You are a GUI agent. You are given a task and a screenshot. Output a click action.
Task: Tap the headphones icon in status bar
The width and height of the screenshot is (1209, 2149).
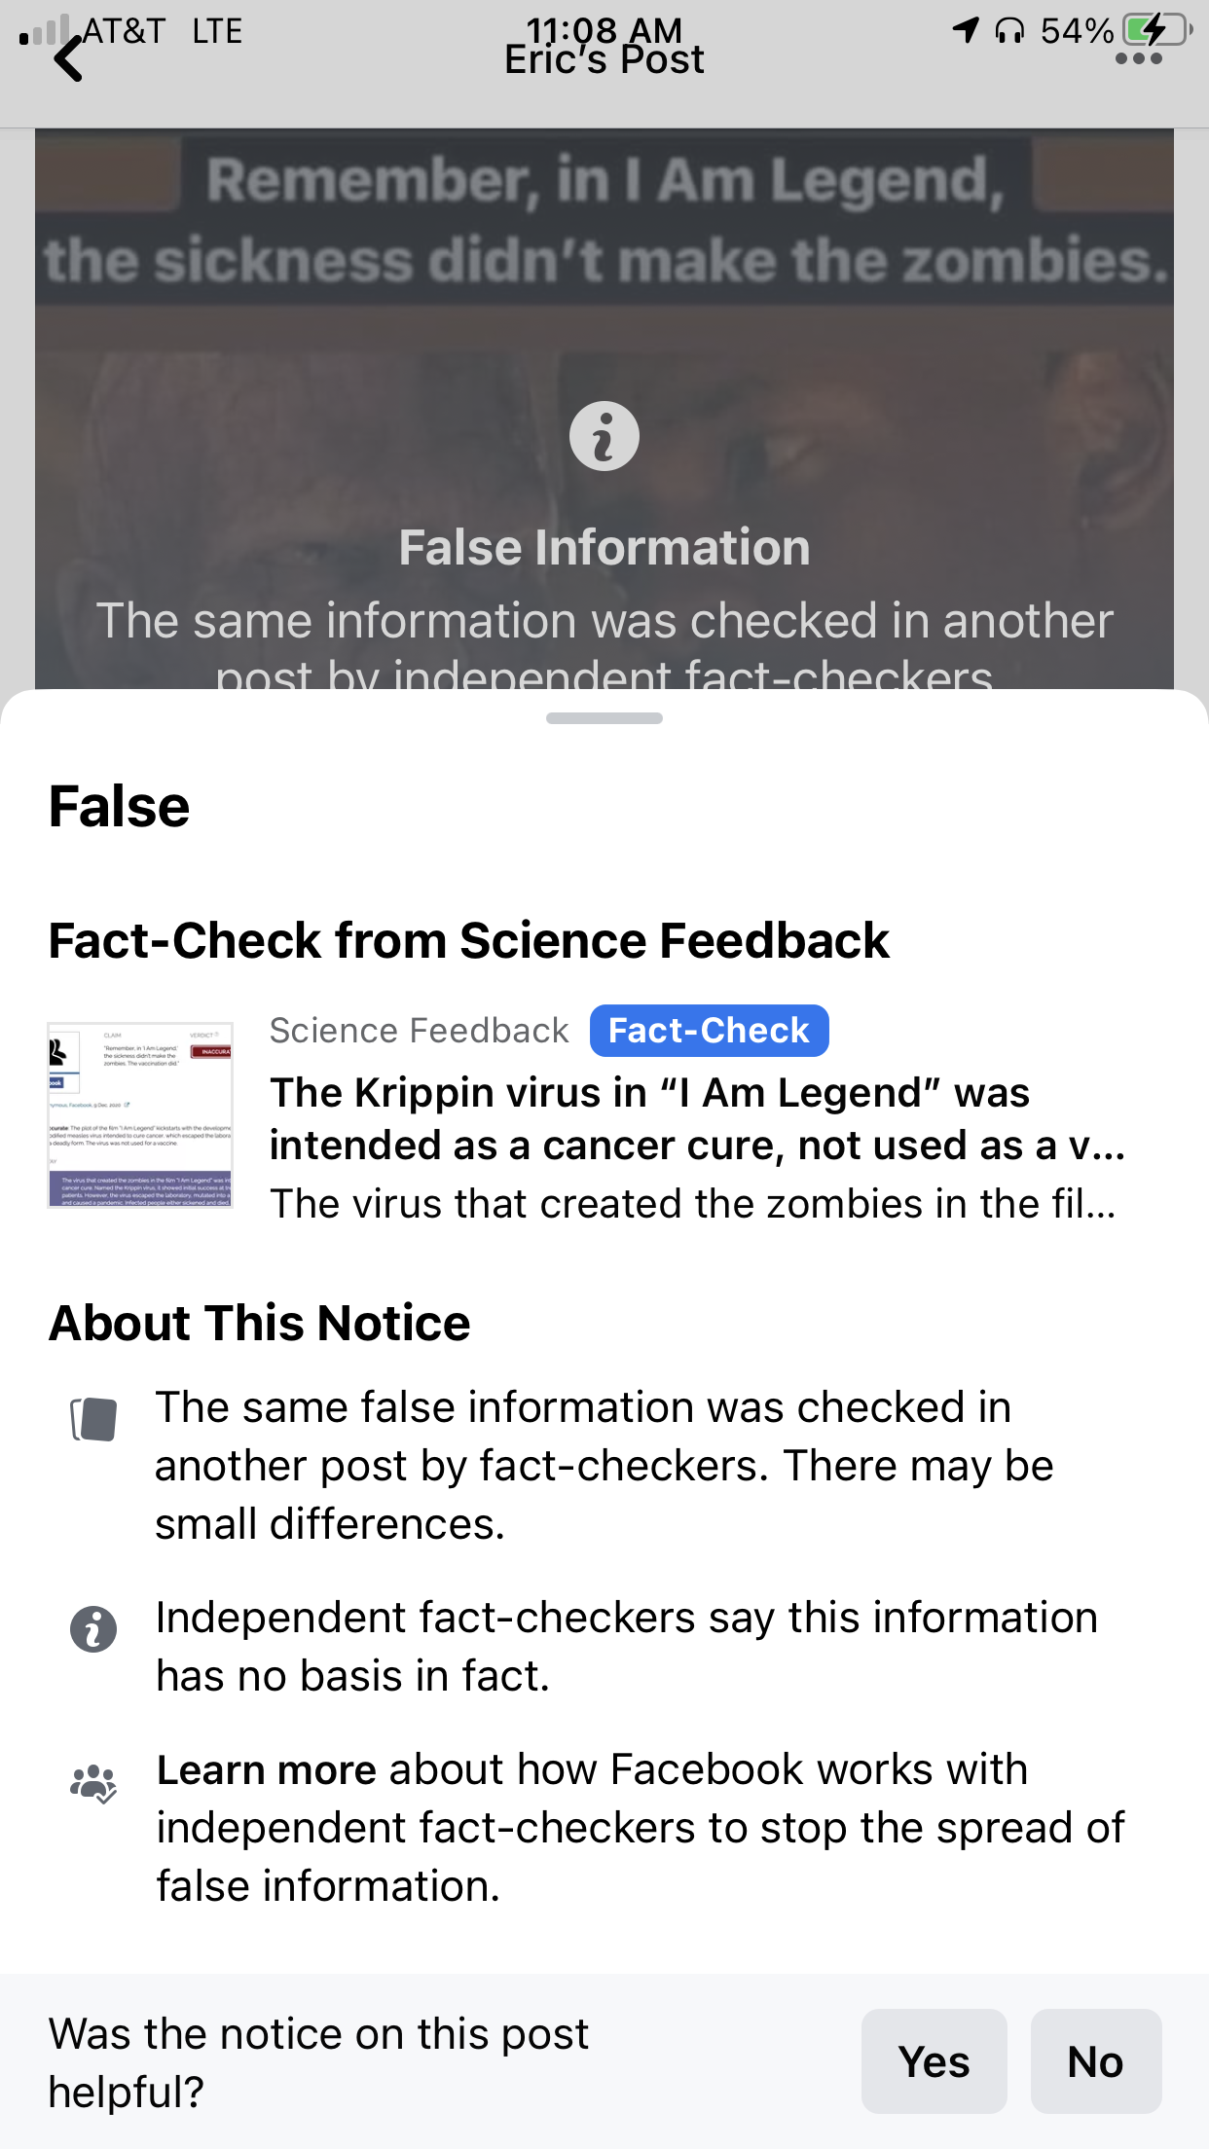[1009, 31]
